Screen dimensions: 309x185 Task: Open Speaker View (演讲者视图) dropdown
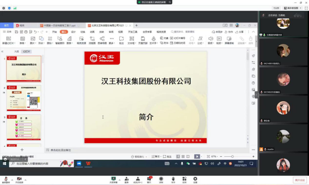point(293,8)
